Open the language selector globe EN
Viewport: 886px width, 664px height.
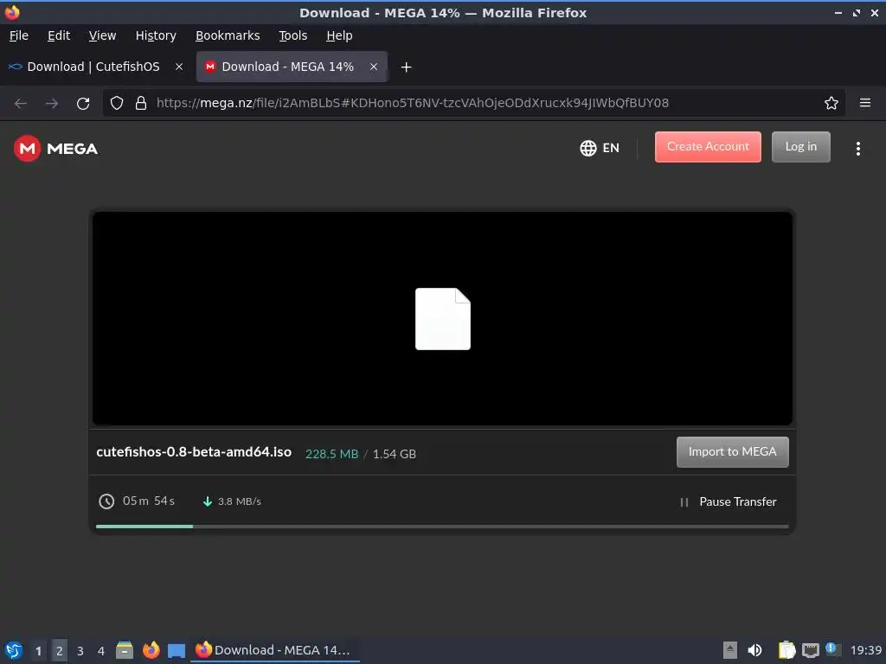coord(600,148)
